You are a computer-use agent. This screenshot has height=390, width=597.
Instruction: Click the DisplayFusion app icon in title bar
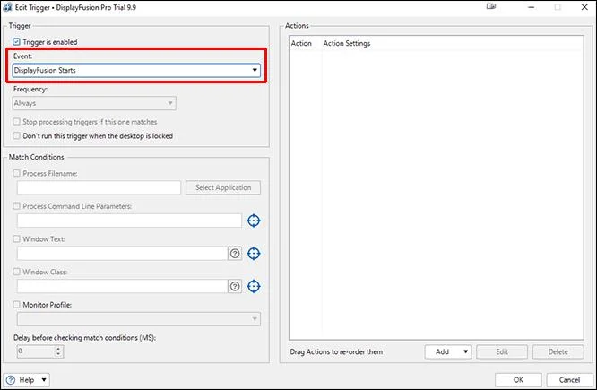coord(7,7)
